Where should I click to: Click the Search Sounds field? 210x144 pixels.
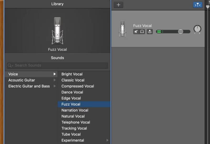coord(57,65)
